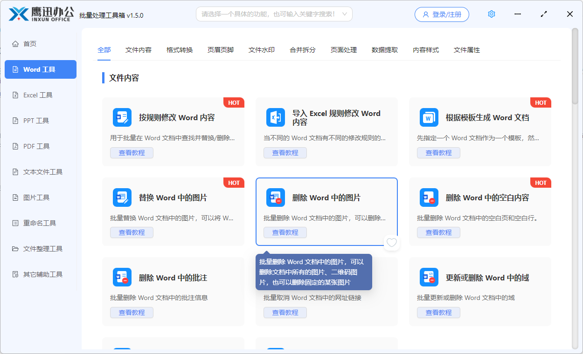This screenshot has height=354, width=583.
Task: Select the 替换 Word 中的图片 tool icon
Action: pos(122,197)
